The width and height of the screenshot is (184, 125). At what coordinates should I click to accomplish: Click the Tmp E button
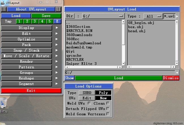pos(57,21)
